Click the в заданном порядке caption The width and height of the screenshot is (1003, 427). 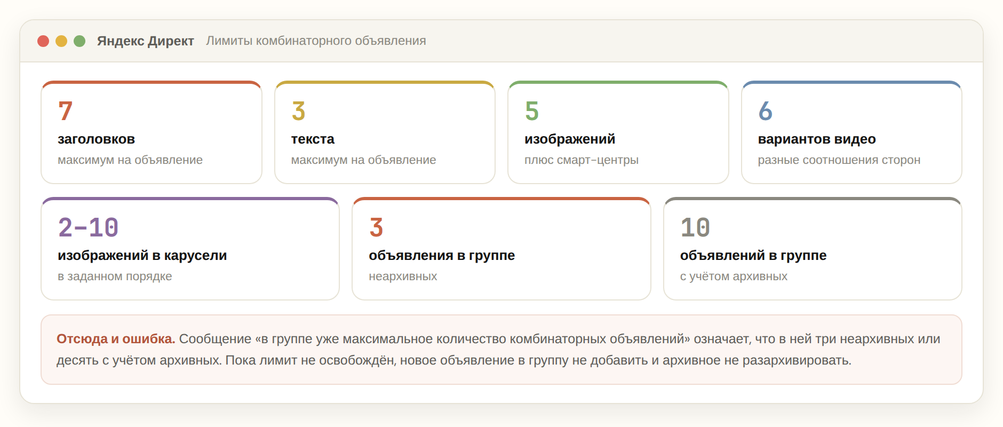(115, 276)
